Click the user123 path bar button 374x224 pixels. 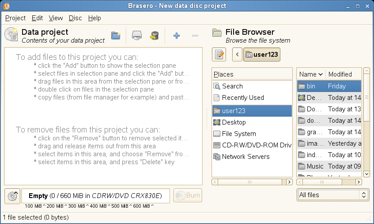[x=262, y=55]
